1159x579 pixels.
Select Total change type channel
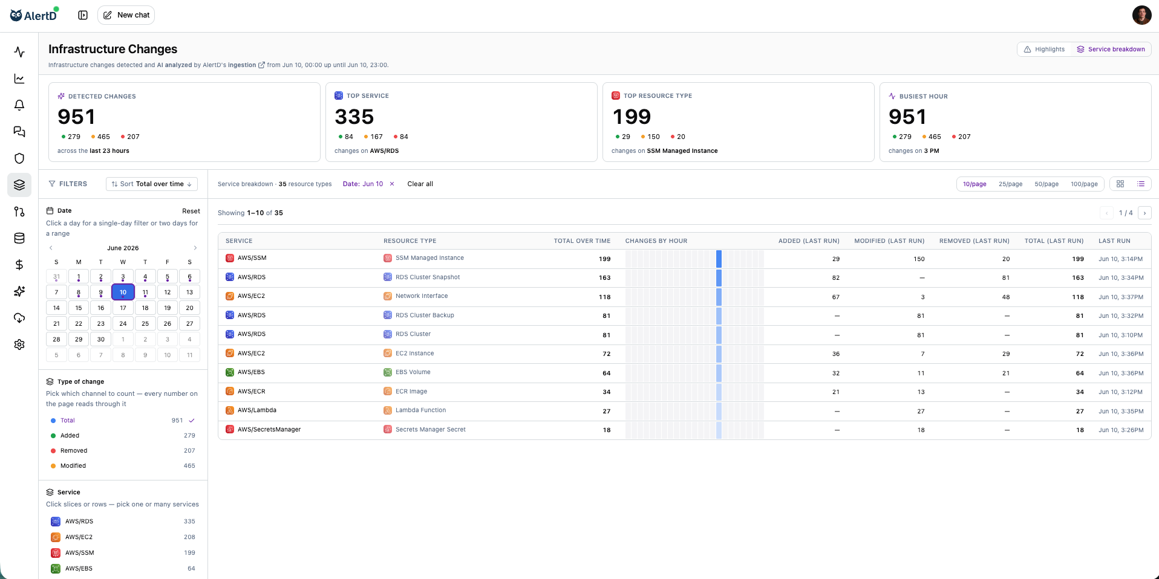click(123, 421)
